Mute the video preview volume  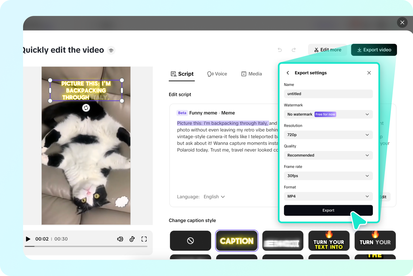[x=120, y=239]
